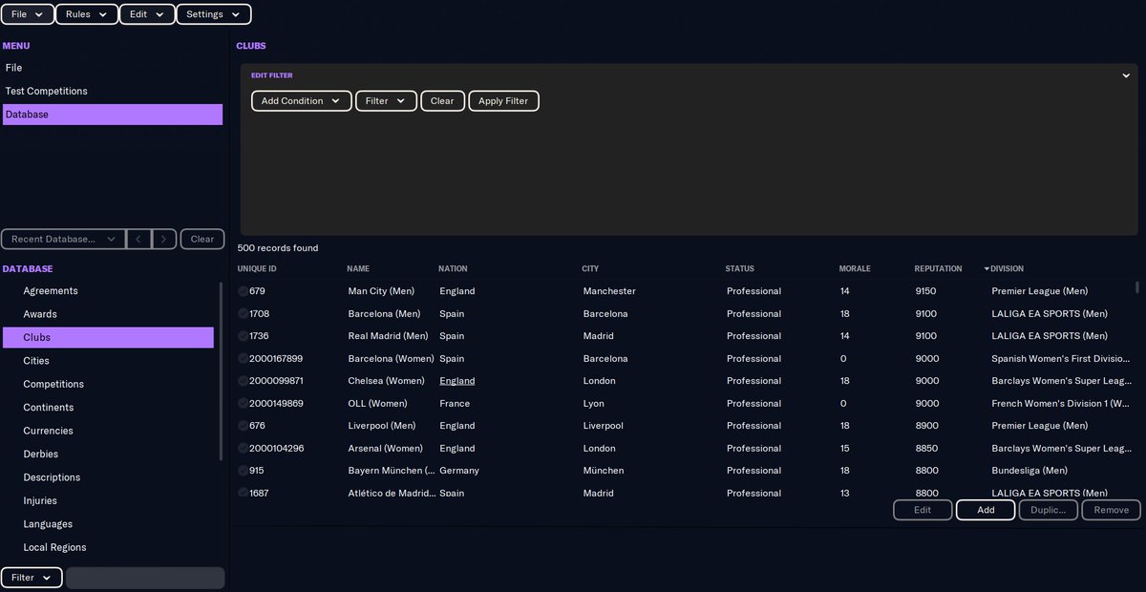Open Derbies in the Database list
The image size is (1146, 592).
tap(108, 455)
